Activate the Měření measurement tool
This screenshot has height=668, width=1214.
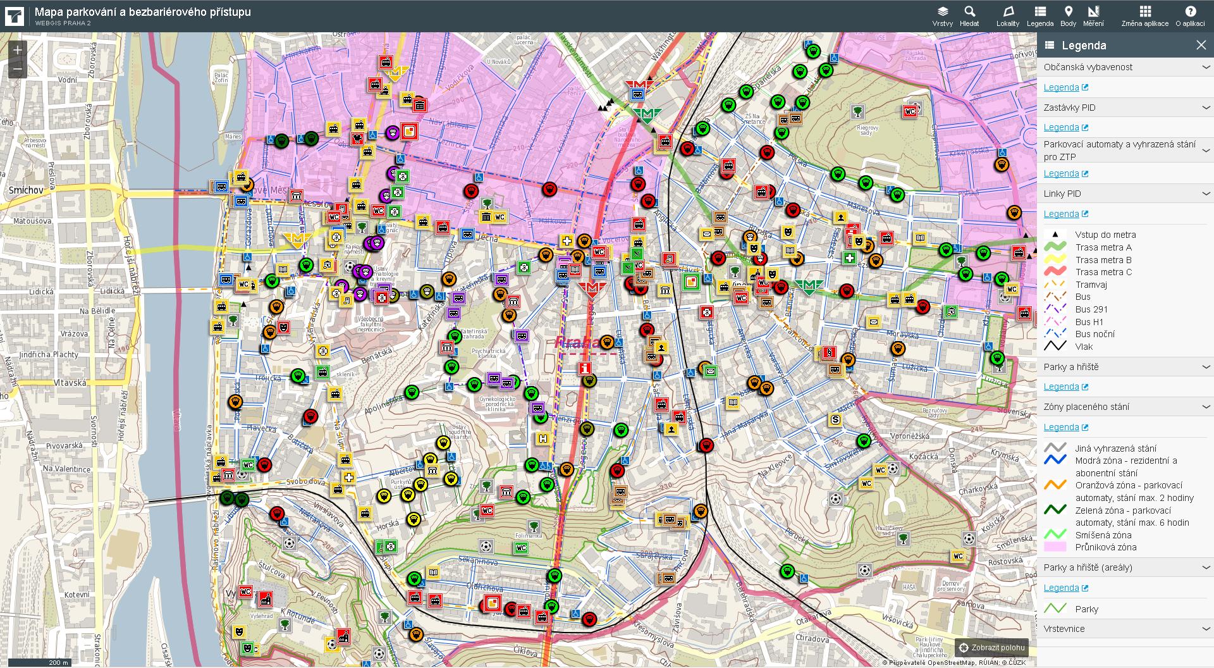click(1093, 16)
